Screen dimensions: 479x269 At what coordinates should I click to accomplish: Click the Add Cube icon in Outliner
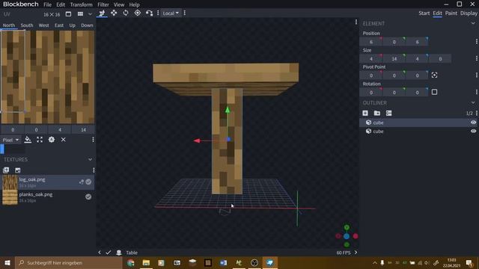[x=365, y=113]
